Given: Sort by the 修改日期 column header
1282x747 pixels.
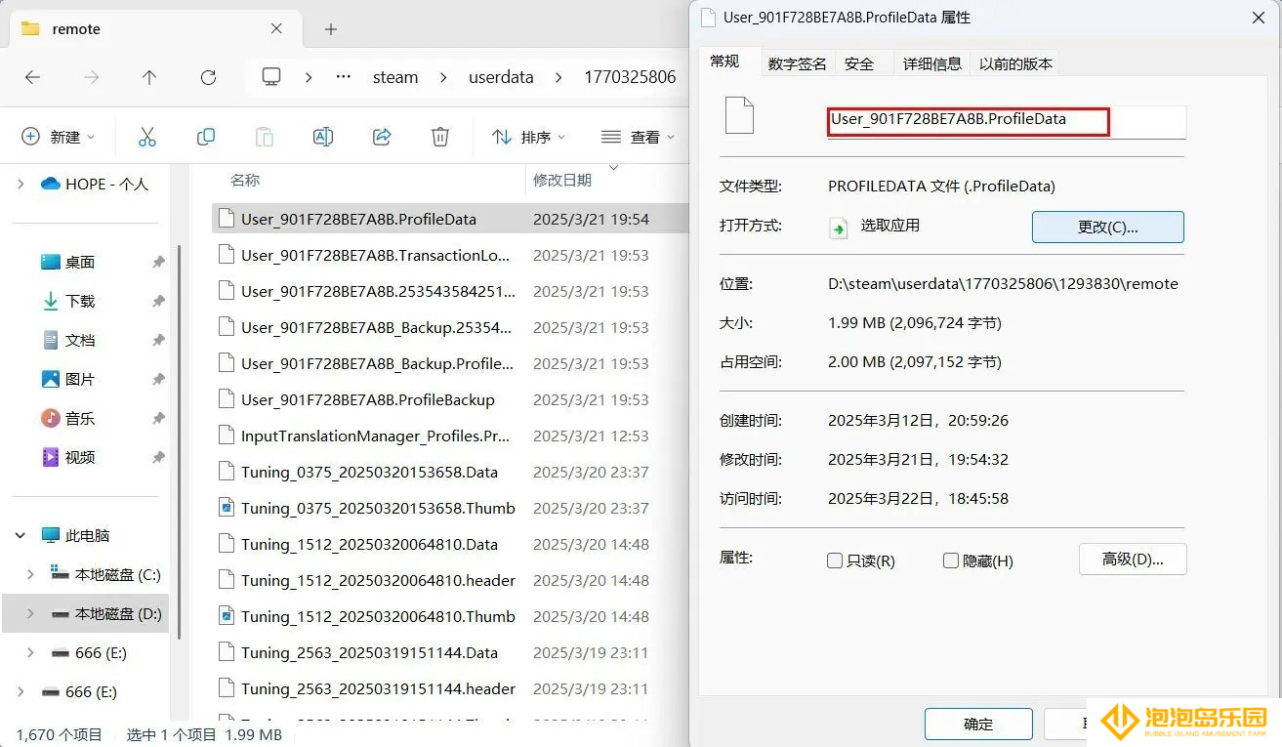Looking at the screenshot, I should click(x=562, y=181).
